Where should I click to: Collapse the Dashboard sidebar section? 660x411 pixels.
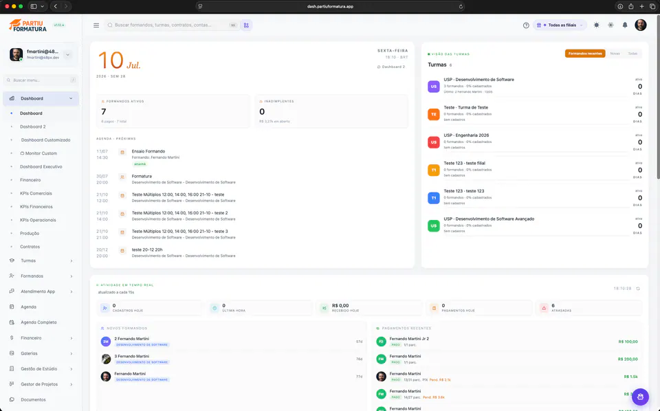click(x=41, y=98)
